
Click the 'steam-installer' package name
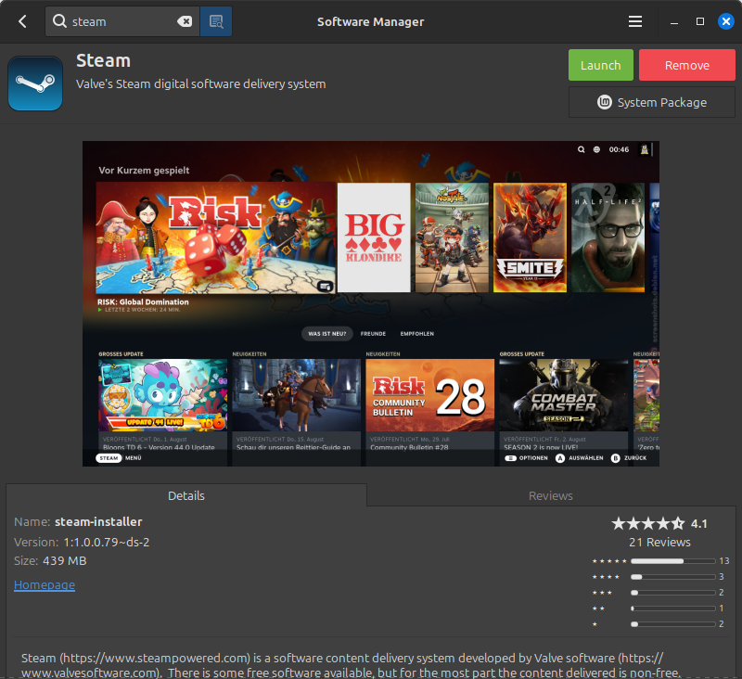(98, 521)
